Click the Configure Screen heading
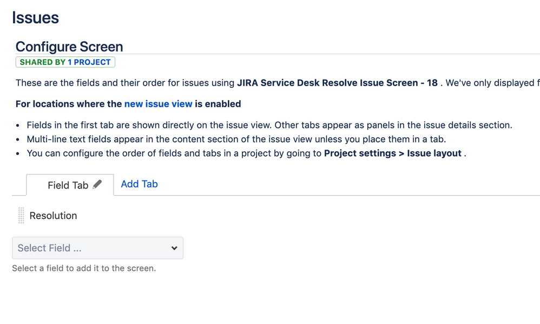 point(69,47)
